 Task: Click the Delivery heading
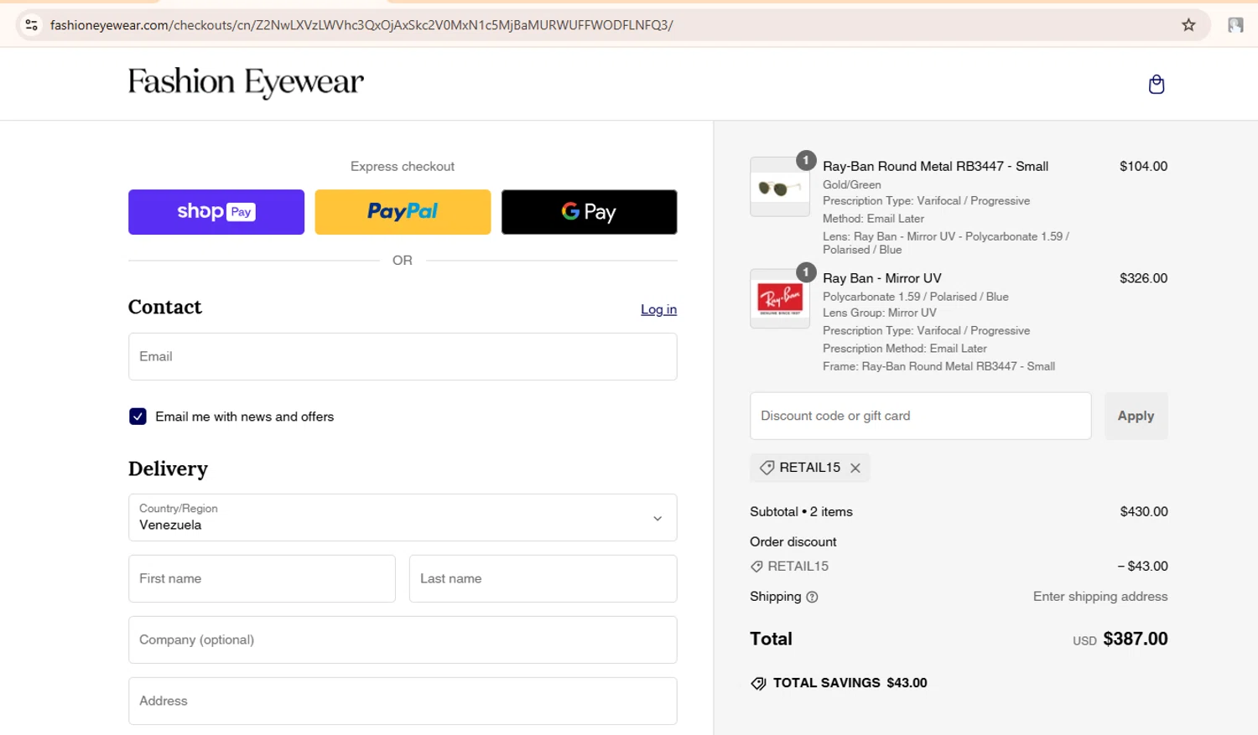point(168,468)
